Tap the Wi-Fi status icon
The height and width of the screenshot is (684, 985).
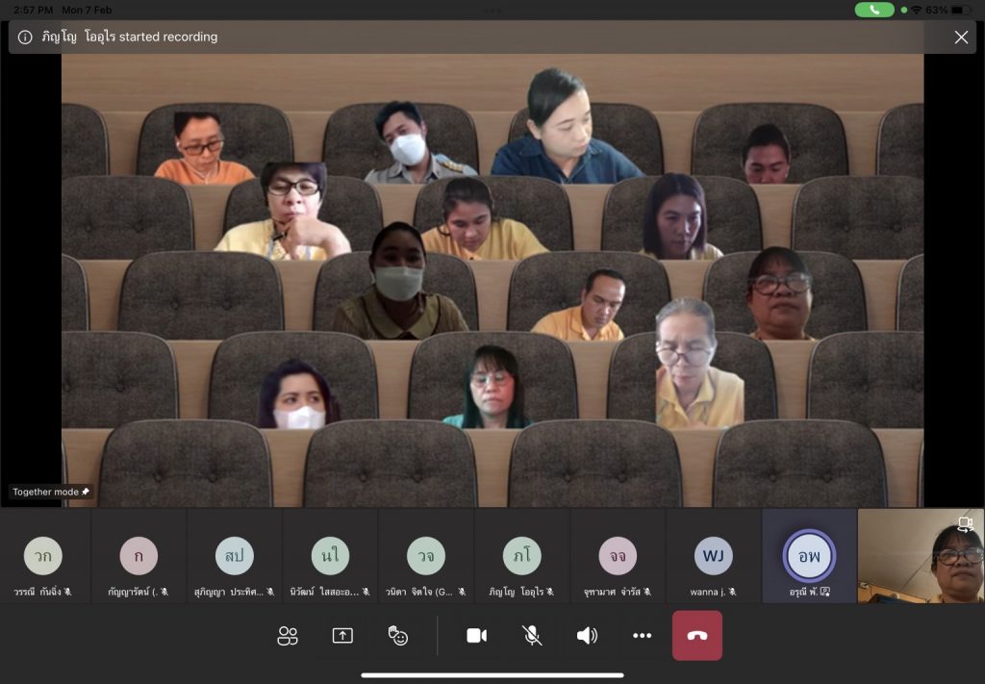point(917,10)
